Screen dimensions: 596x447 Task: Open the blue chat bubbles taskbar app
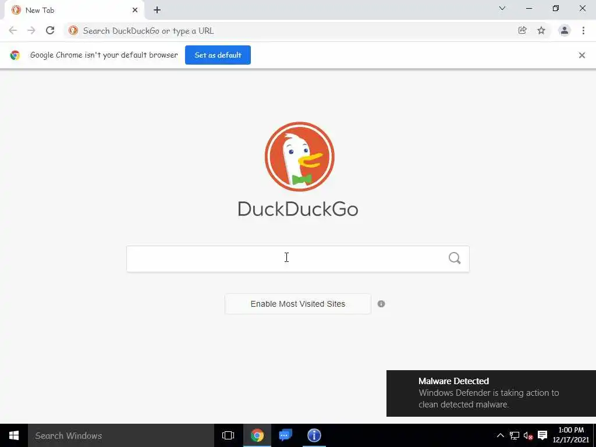[285, 435]
